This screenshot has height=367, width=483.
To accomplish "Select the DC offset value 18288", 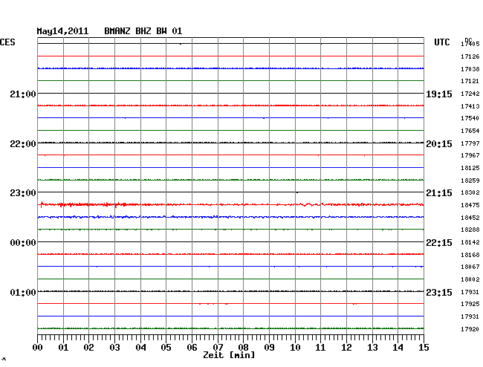I will pyautogui.click(x=470, y=230).
